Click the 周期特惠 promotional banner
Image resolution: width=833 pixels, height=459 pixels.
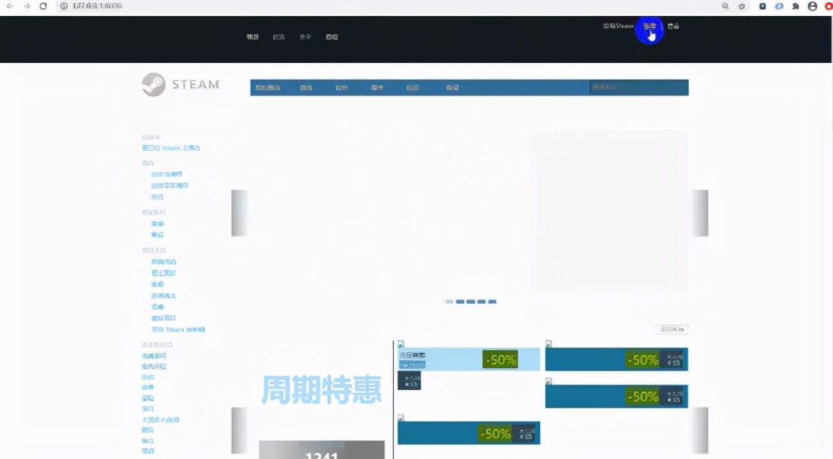point(321,389)
